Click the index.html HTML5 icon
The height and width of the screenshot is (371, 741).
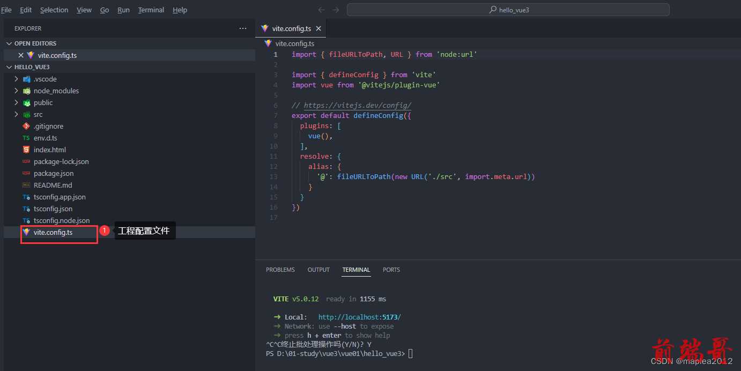(26, 150)
